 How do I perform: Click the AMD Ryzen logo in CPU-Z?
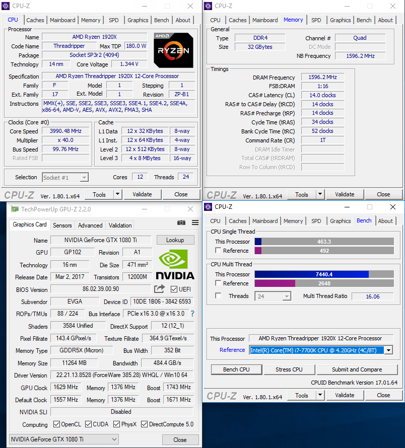(x=173, y=50)
